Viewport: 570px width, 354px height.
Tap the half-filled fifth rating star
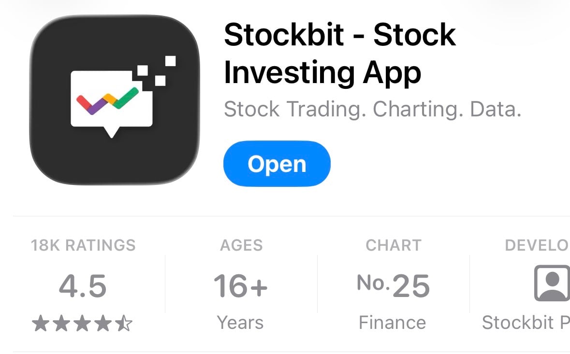click(x=124, y=324)
